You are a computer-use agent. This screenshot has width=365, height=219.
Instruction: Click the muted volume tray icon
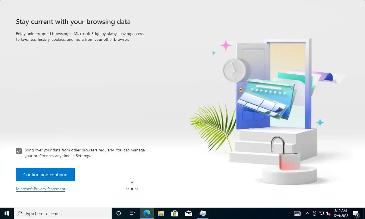[x=328, y=213]
